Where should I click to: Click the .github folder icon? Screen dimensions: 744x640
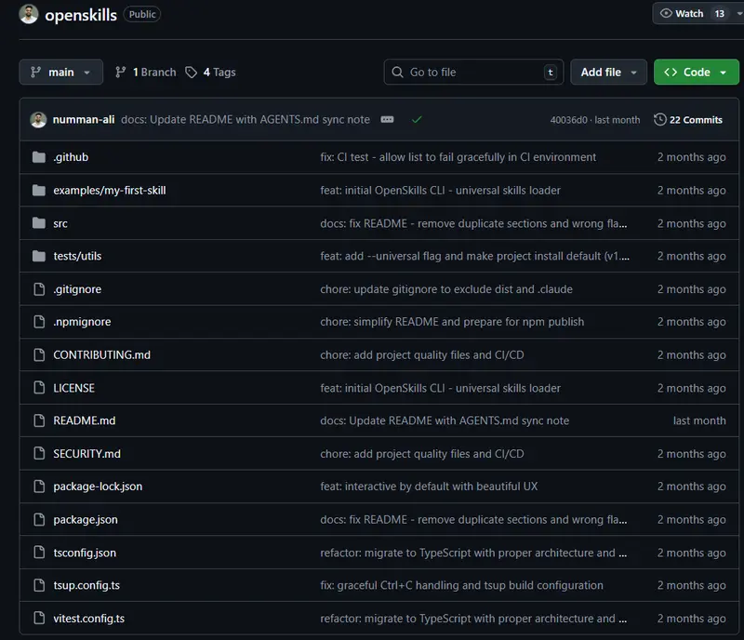point(37,157)
